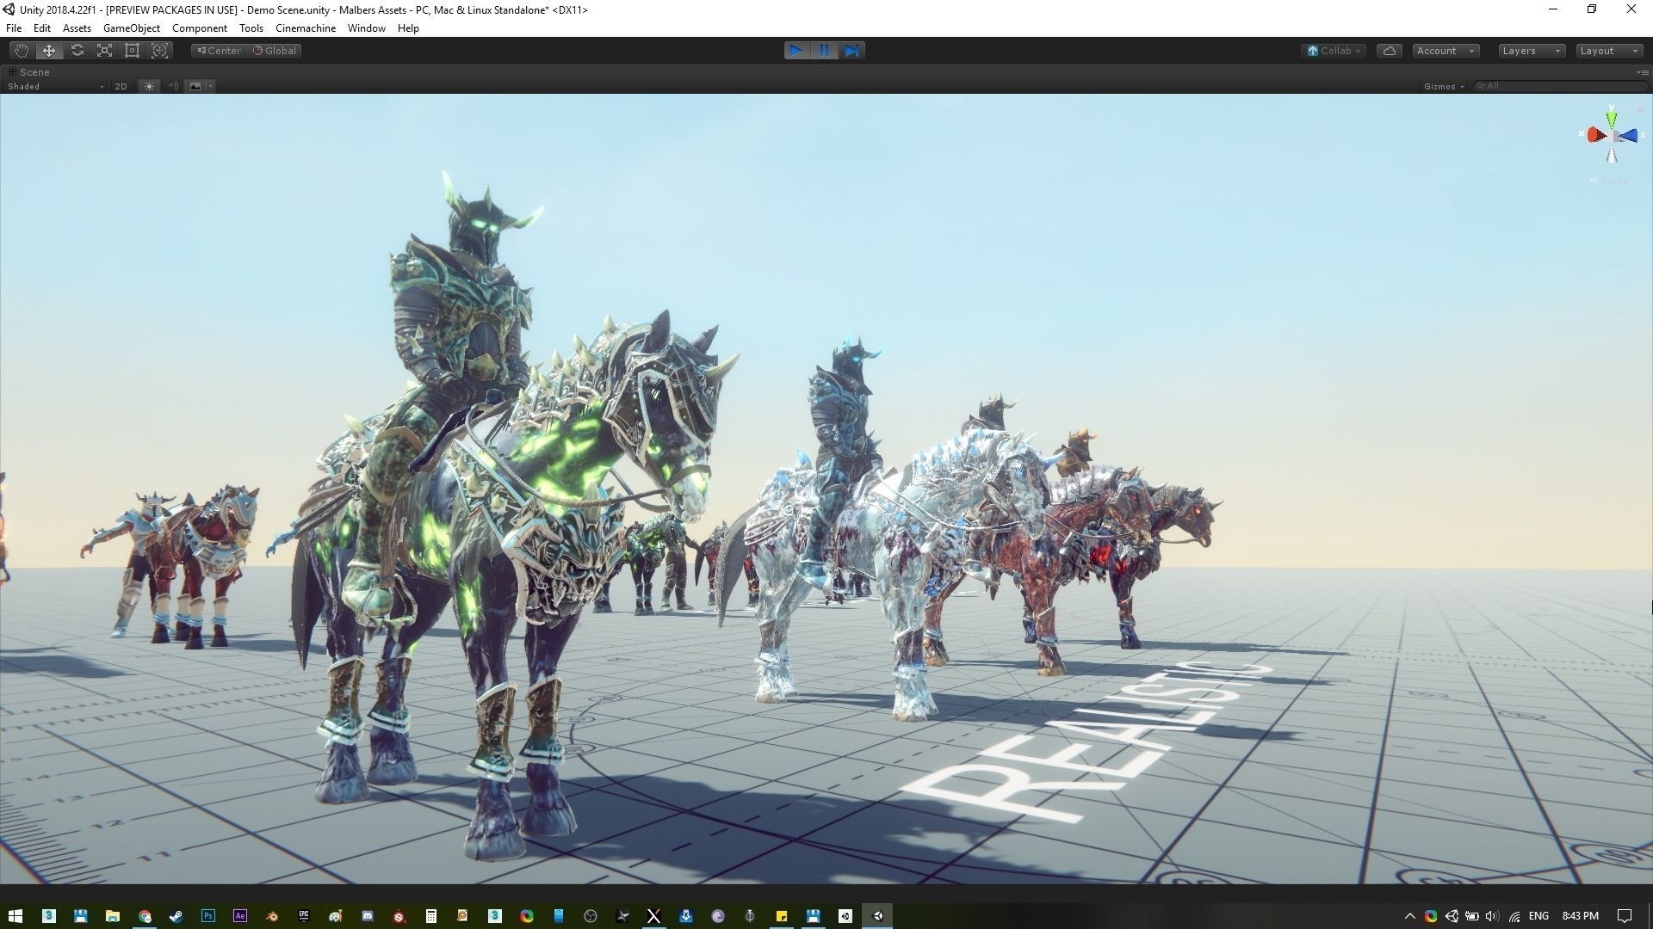Open Unity Hub taskbar icon
Viewport: 1653px width, 929px height.
pos(845,916)
